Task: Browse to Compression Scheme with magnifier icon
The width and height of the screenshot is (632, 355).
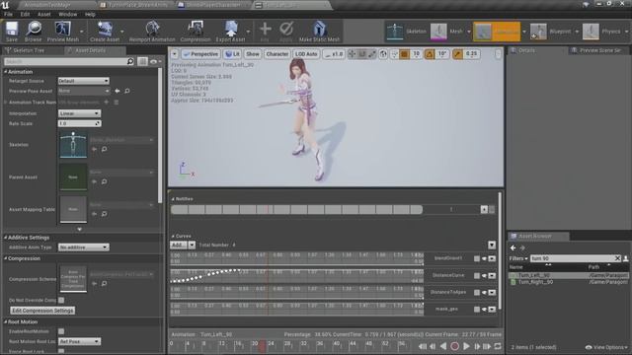Action: [x=105, y=284]
